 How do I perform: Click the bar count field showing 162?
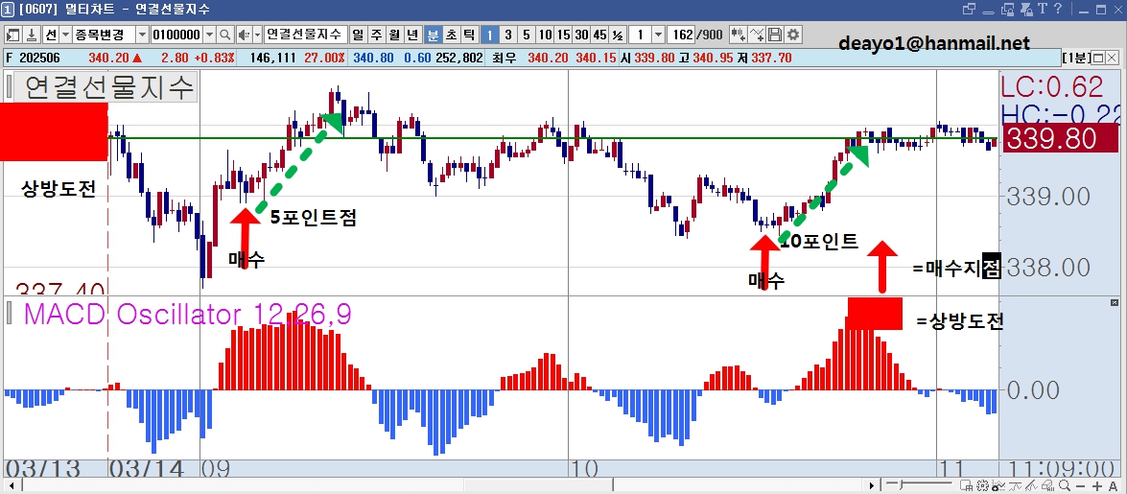681,35
